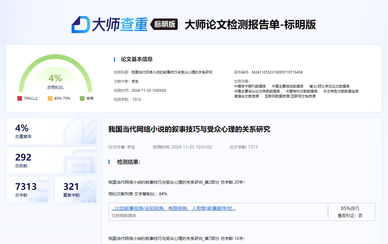388x244 pixels.
Task: Click the 检测字数 7313 info line
Action: coord(127,100)
